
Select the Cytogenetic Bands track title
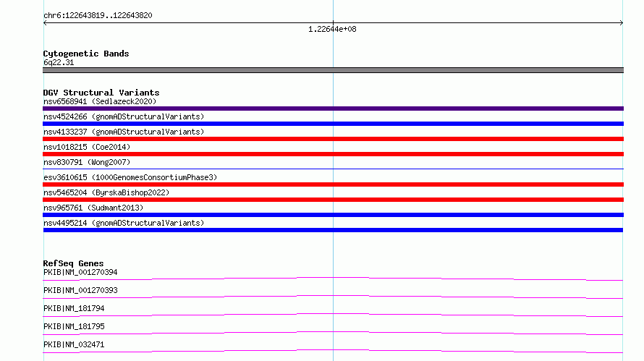[x=86, y=54]
